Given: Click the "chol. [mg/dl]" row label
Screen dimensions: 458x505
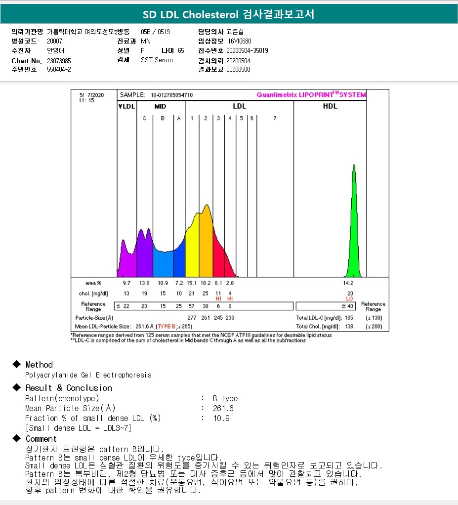Looking at the screenshot, I should pos(93,294).
